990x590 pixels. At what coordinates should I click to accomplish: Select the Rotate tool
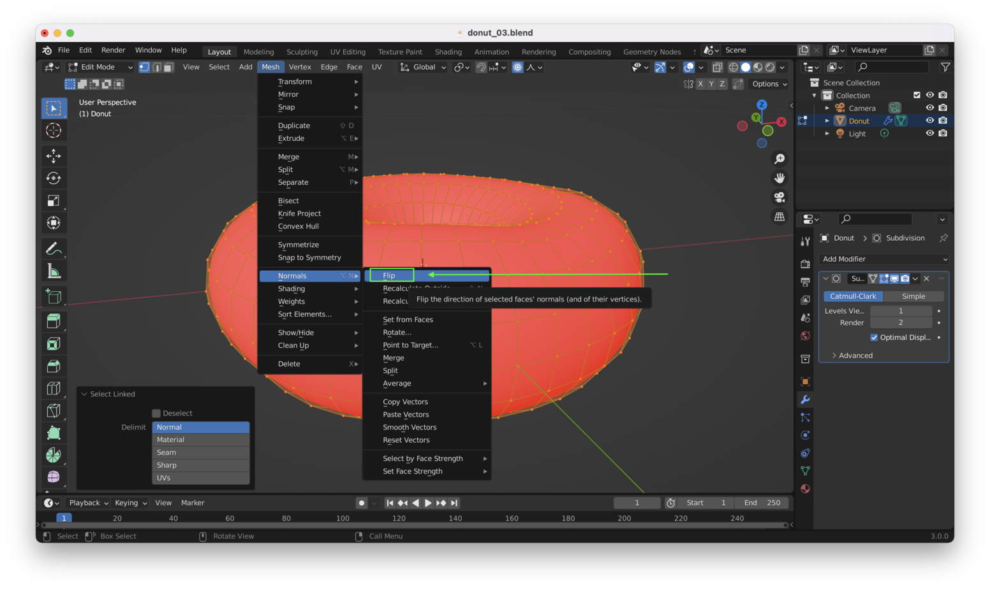pyautogui.click(x=54, y=178)
